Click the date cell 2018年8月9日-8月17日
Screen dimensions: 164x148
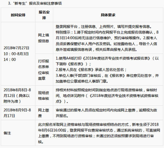pos(17,113)
